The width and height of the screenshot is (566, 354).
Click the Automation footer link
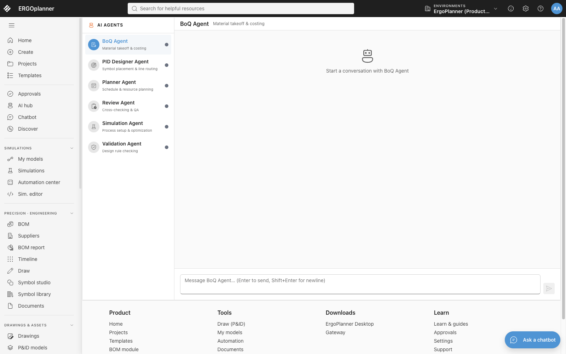[x=230, y=341]
